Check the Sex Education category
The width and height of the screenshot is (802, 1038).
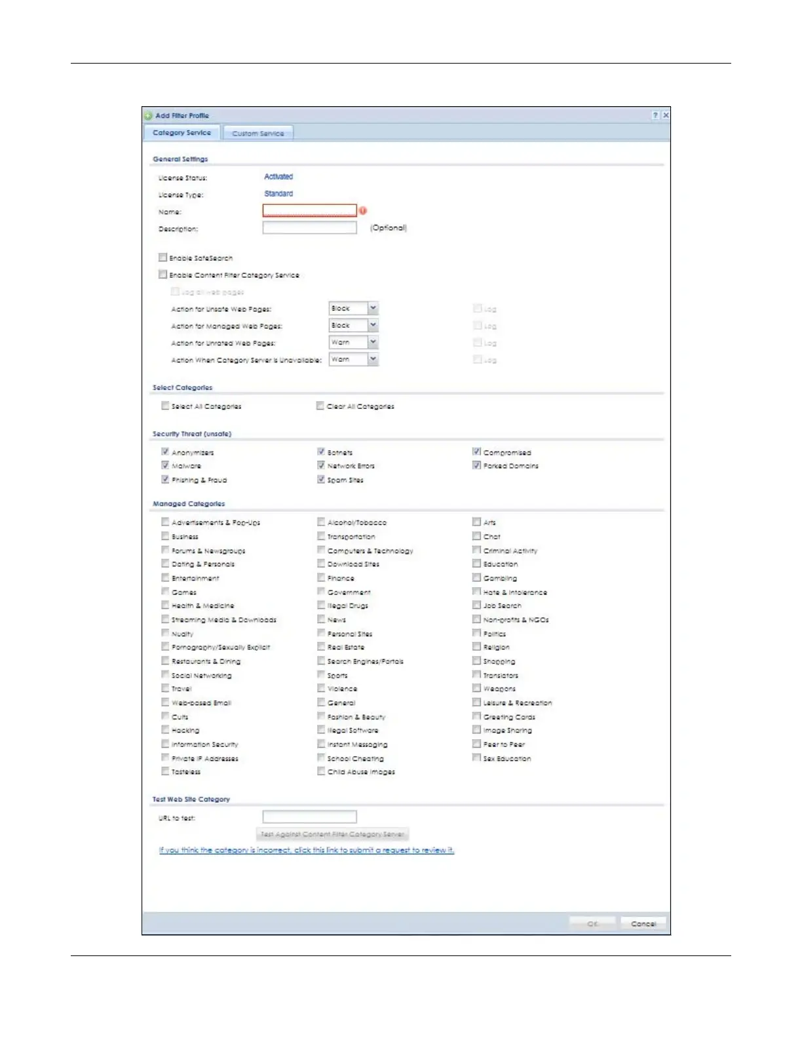point(477,758)
